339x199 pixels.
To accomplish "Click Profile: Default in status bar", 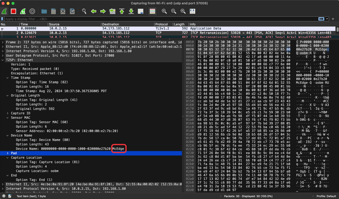I will [x=326, y=196].
